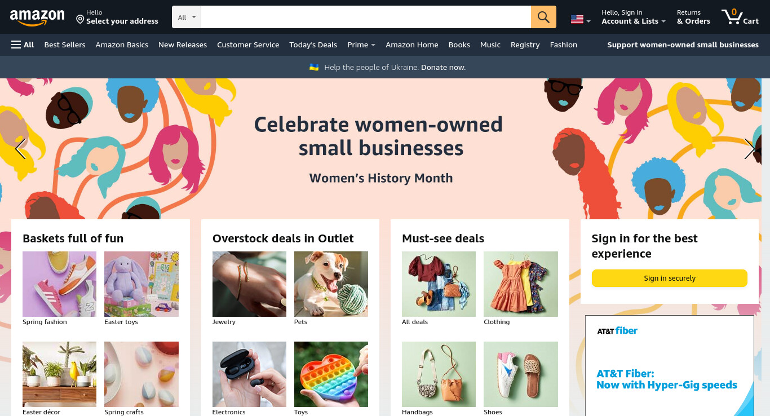
Task: Click the Amazon logo
Action: [37, 17]
